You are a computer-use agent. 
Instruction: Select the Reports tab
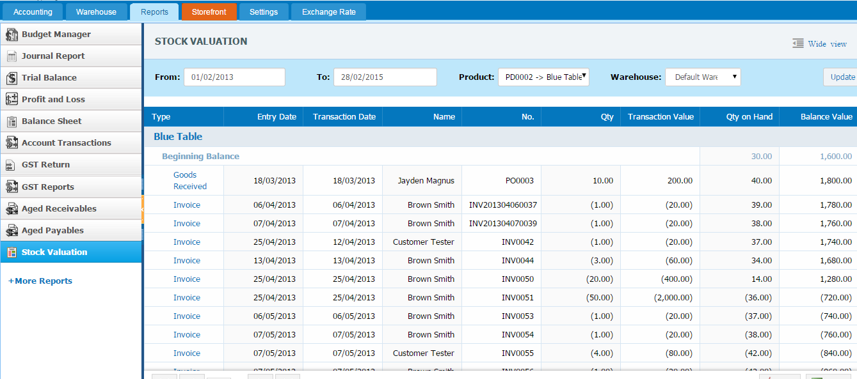154,12
